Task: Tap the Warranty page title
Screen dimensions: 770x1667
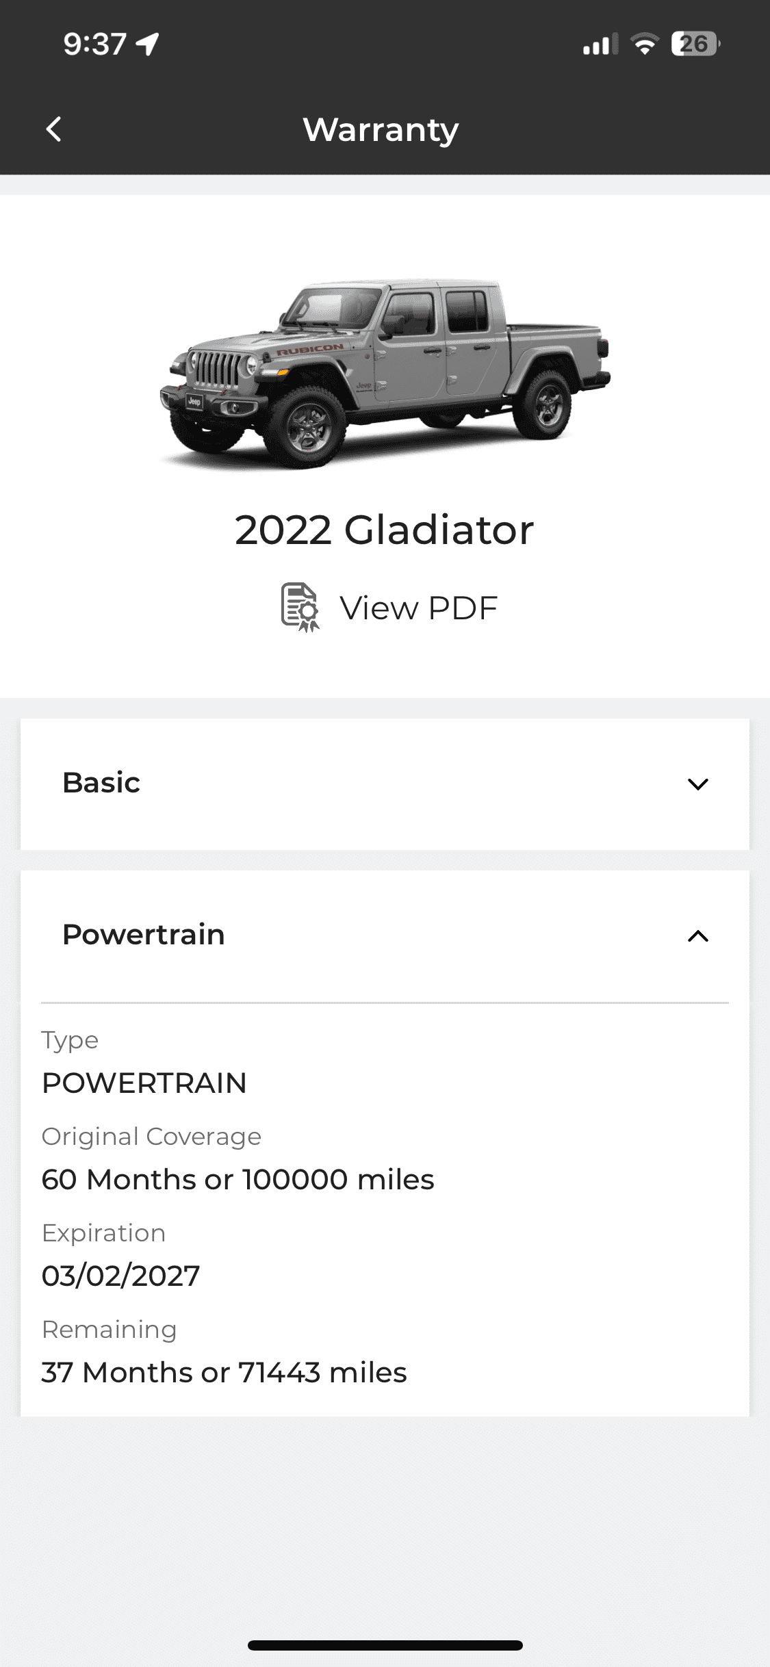Action: pyautogui.click(x=381, y=129)
